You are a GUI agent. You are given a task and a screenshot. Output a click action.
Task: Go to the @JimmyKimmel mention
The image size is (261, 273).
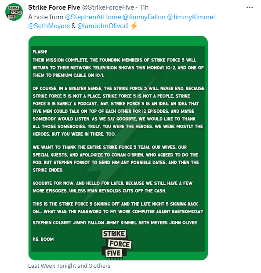(191, 17)
